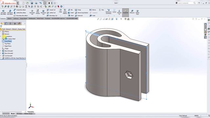Viewport: 210px width, 118px height.
Task: Select the Wrap feature tool
Action: [78, 10]
